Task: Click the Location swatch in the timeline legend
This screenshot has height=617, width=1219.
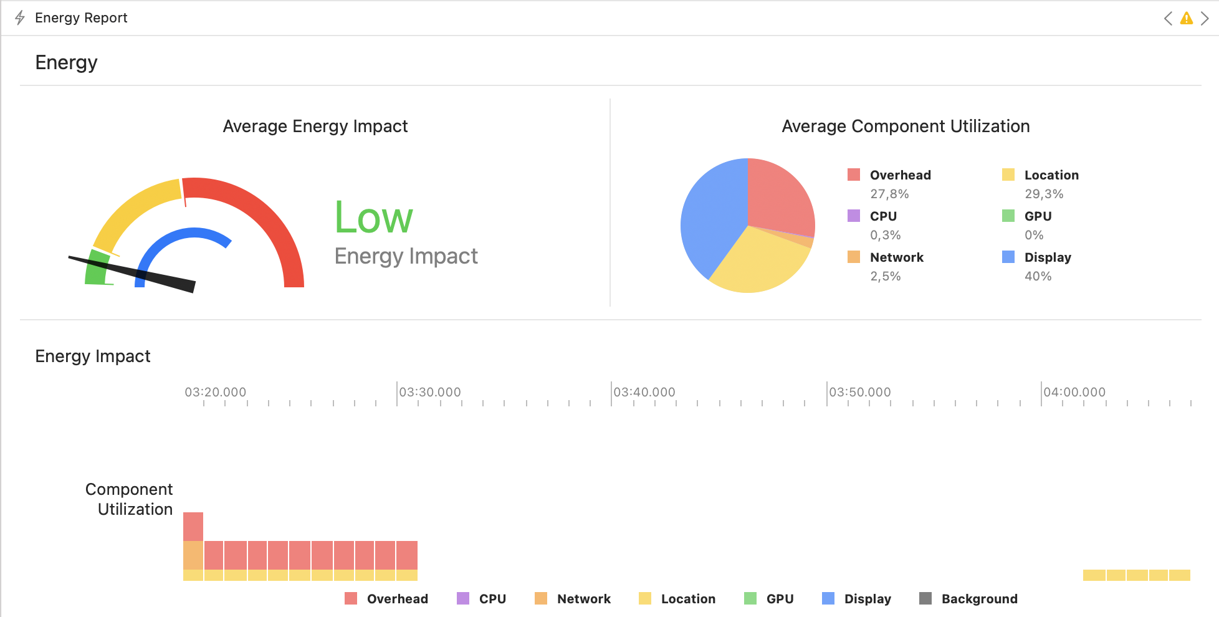Action: point(645,598)
